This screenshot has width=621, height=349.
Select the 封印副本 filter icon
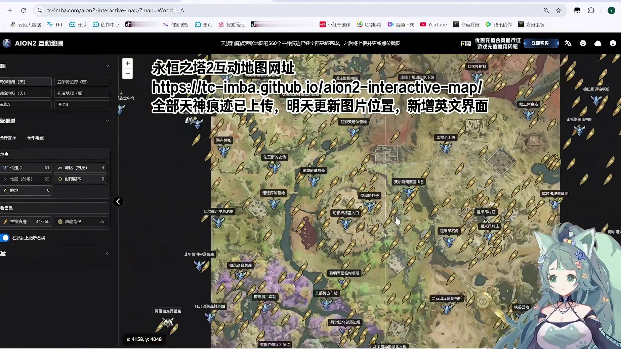pos(60,179)
